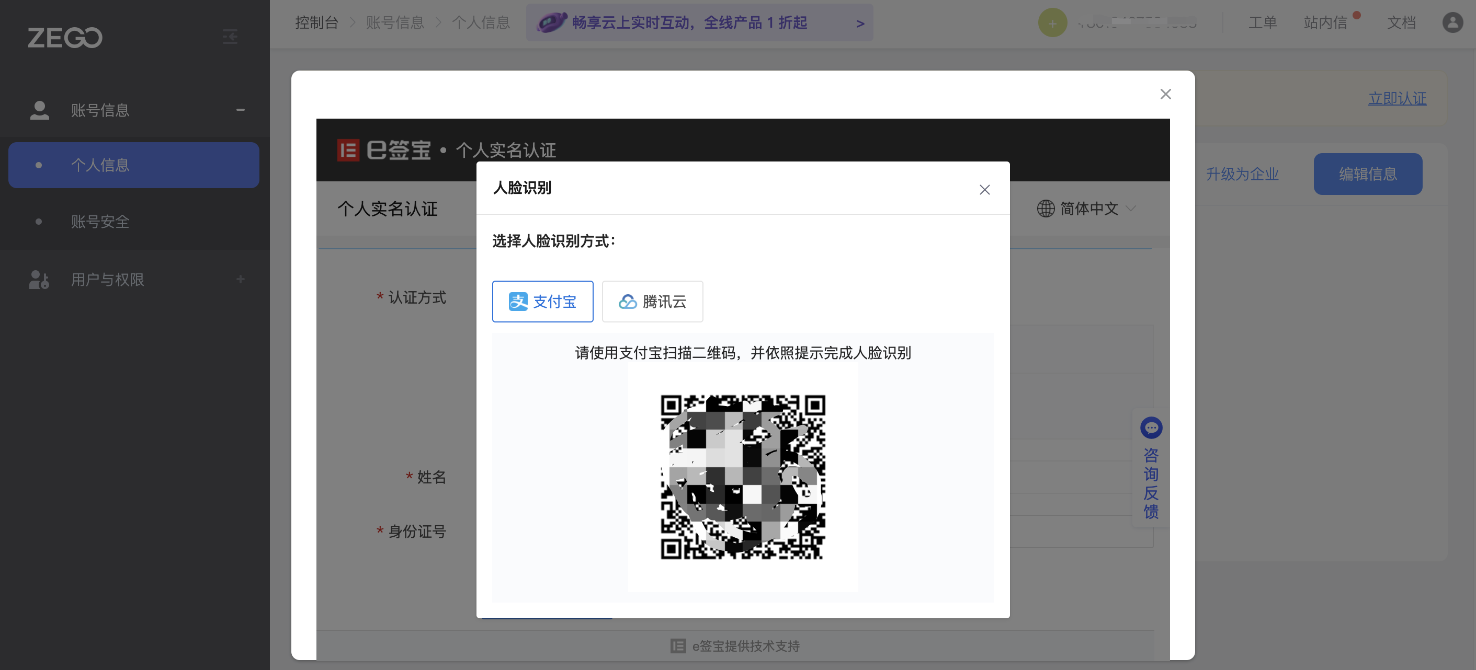
Task: Click the green plus circle in header
Action: click(x=1052, y=23)
